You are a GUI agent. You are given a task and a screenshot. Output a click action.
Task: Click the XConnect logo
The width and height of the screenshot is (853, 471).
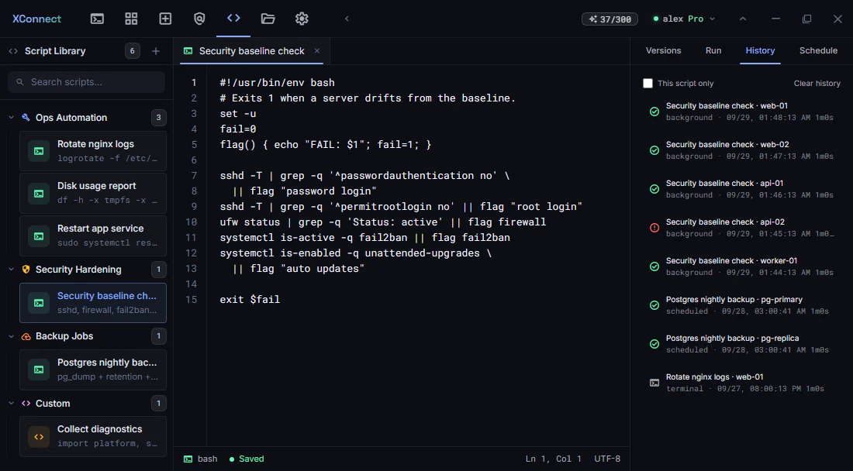click(x=36, y=19)
